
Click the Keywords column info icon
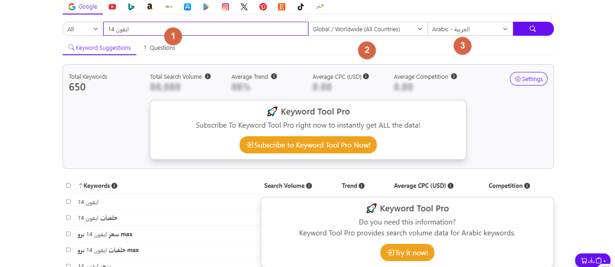point(115,186)
